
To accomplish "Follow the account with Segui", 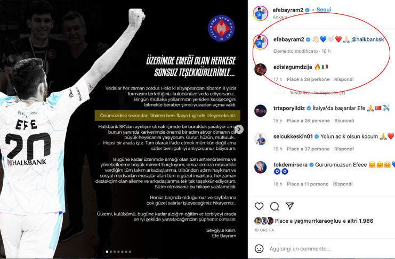I will pos(324,10).
